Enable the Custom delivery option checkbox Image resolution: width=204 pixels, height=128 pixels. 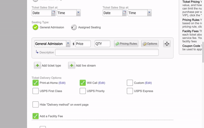(x=130, y=83)
